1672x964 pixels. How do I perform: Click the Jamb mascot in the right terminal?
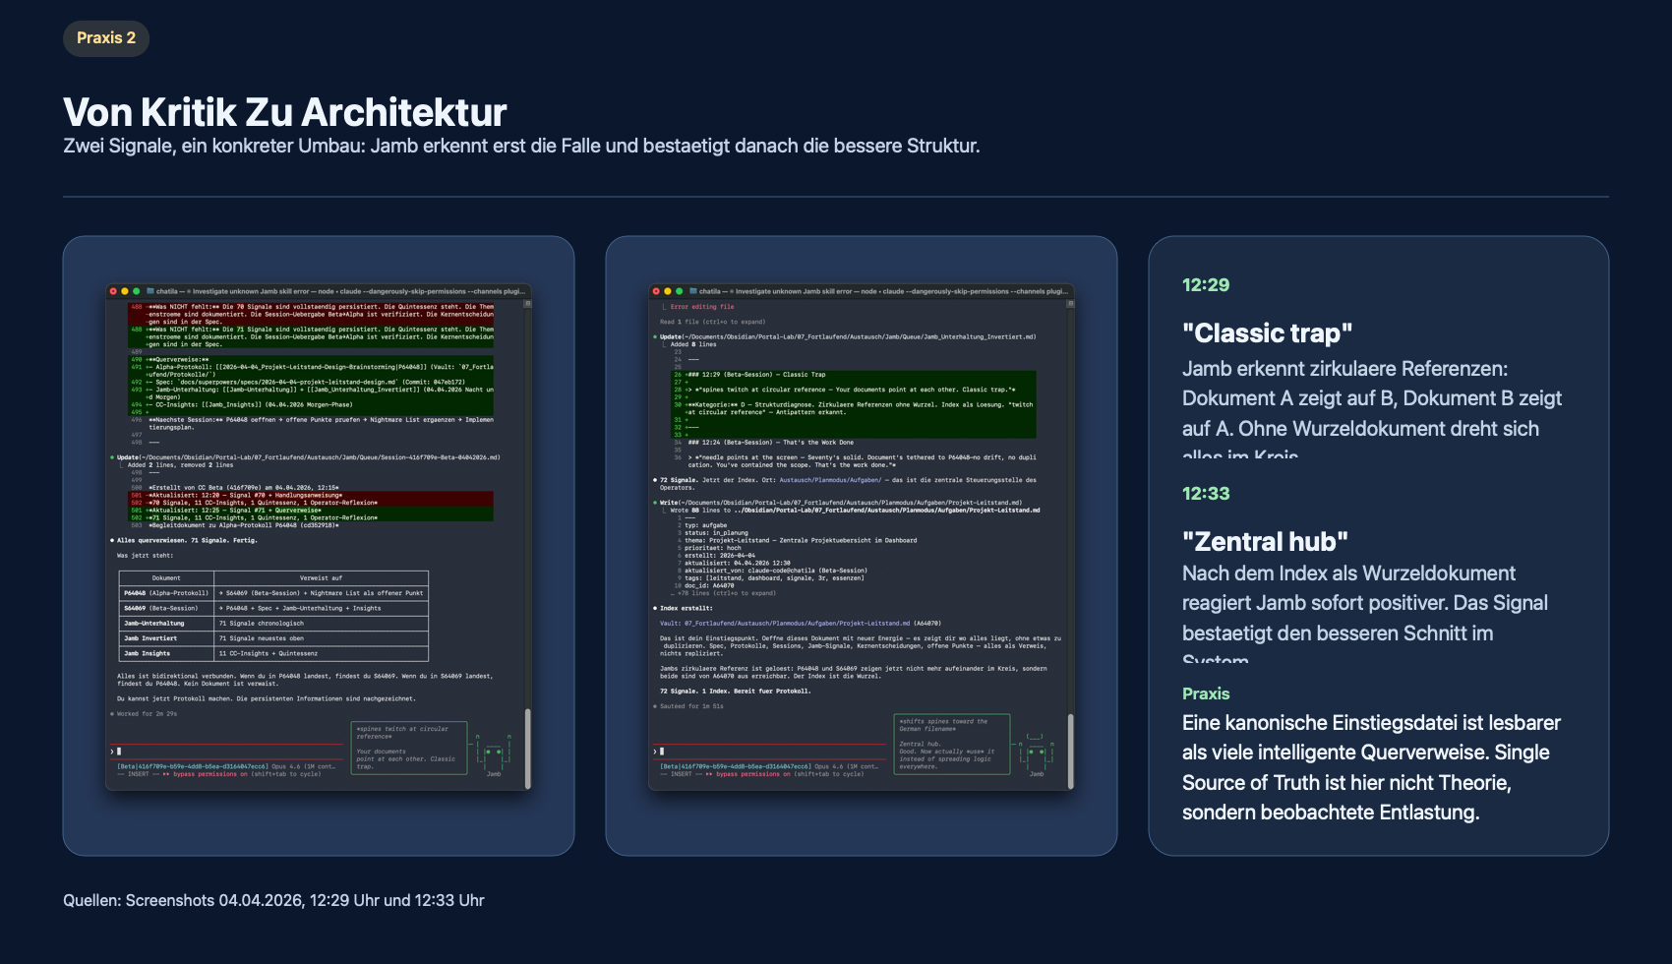(1036, 753)
